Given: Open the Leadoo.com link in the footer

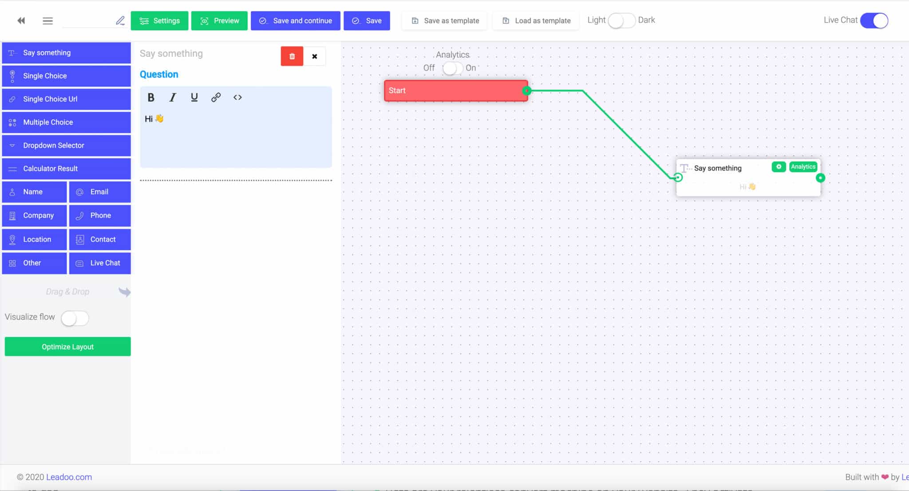Looking at the screenshot, I should click(69, 477).
